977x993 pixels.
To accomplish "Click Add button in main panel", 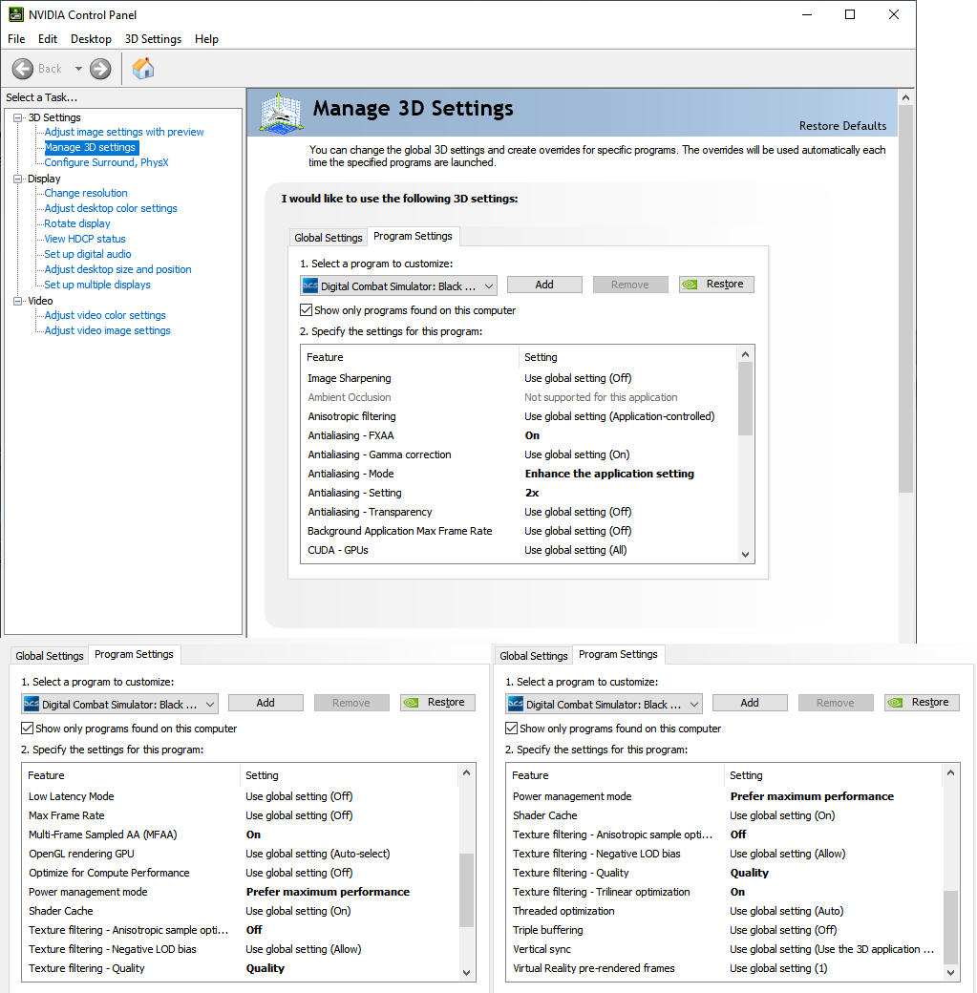I will (x=544, y=285).
